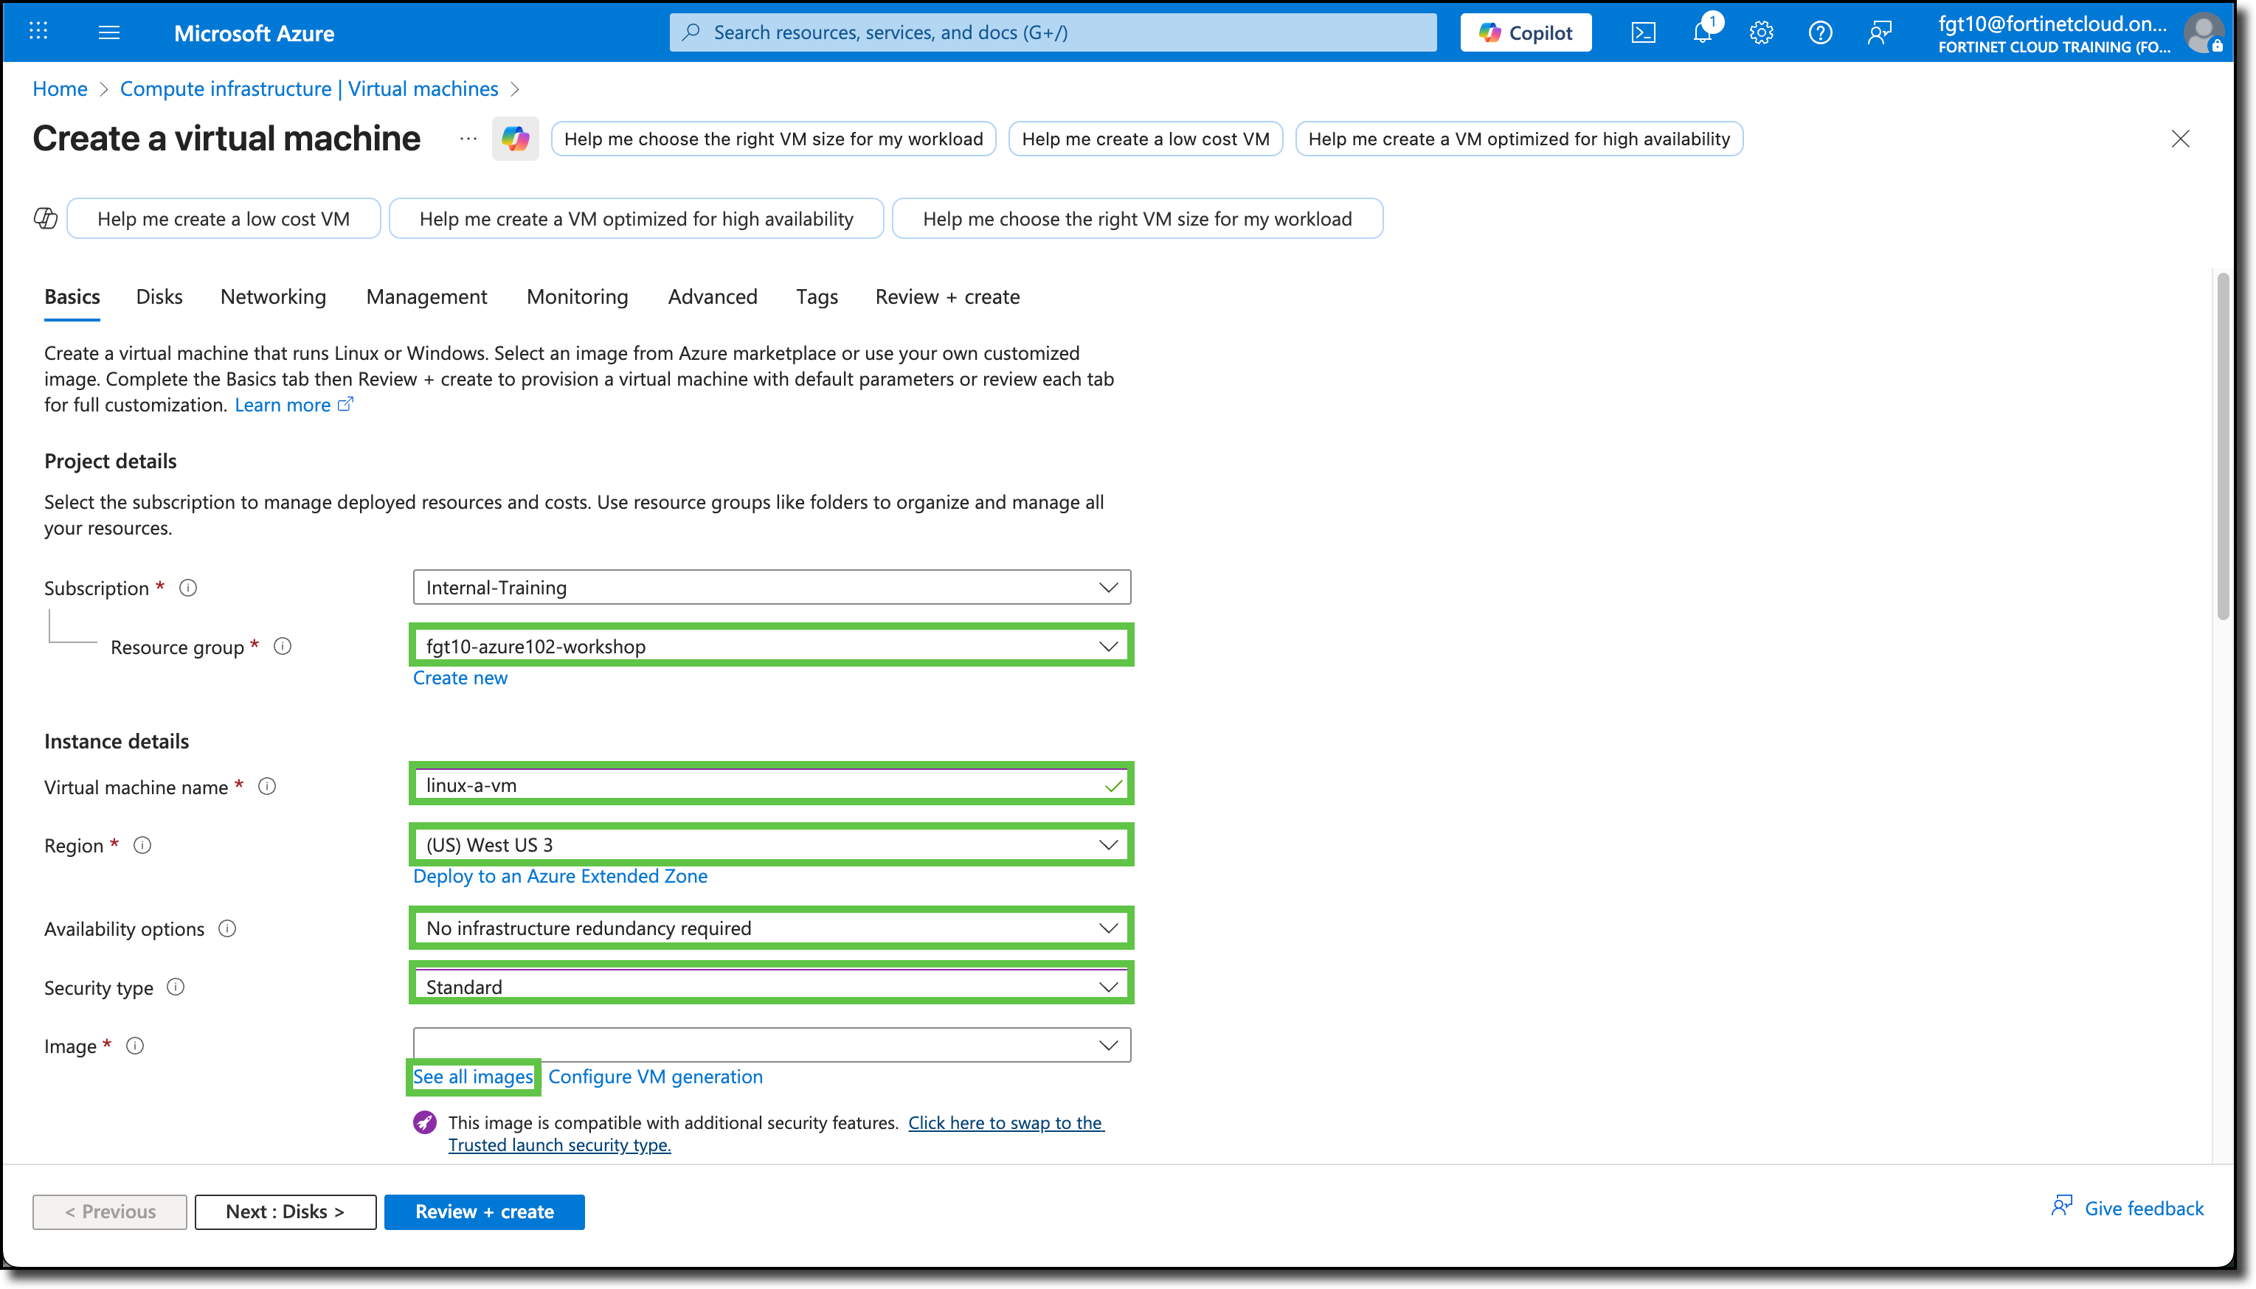Open Copilot from the top bar

pyautogui.click(x=1525, y=32)
